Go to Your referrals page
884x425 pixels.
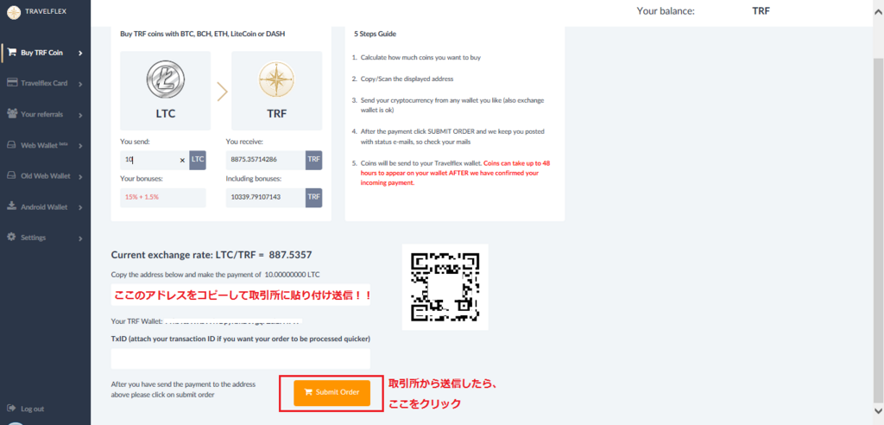click(45, 114)
